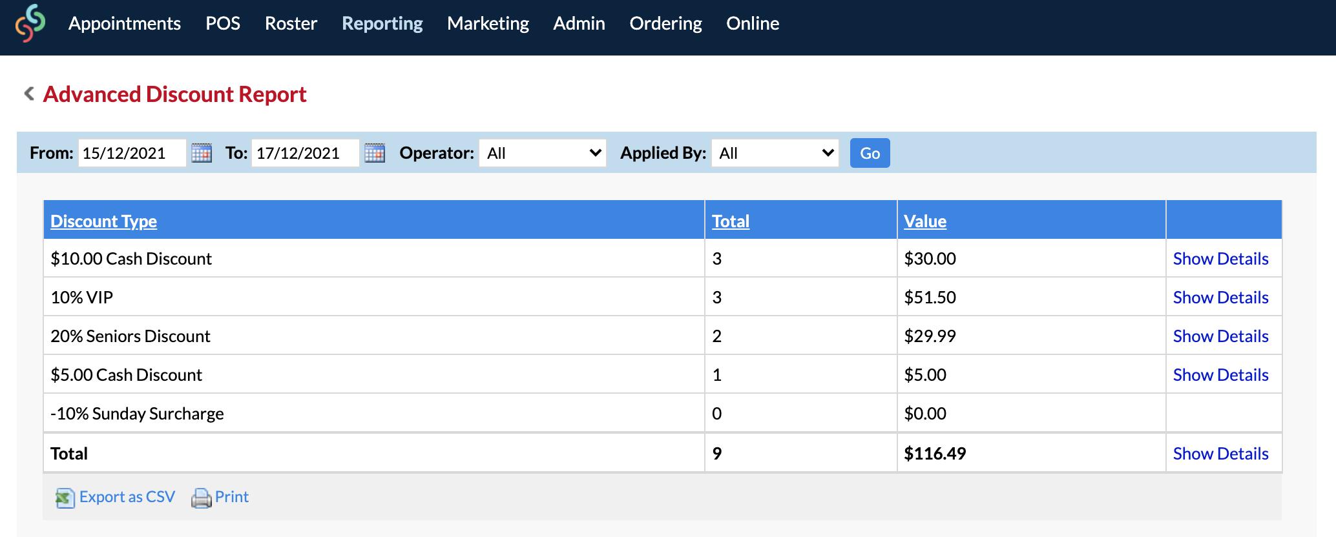1336x537 pixels.
Task: Expand the Operator dropdown
Action: click(543, 153)
